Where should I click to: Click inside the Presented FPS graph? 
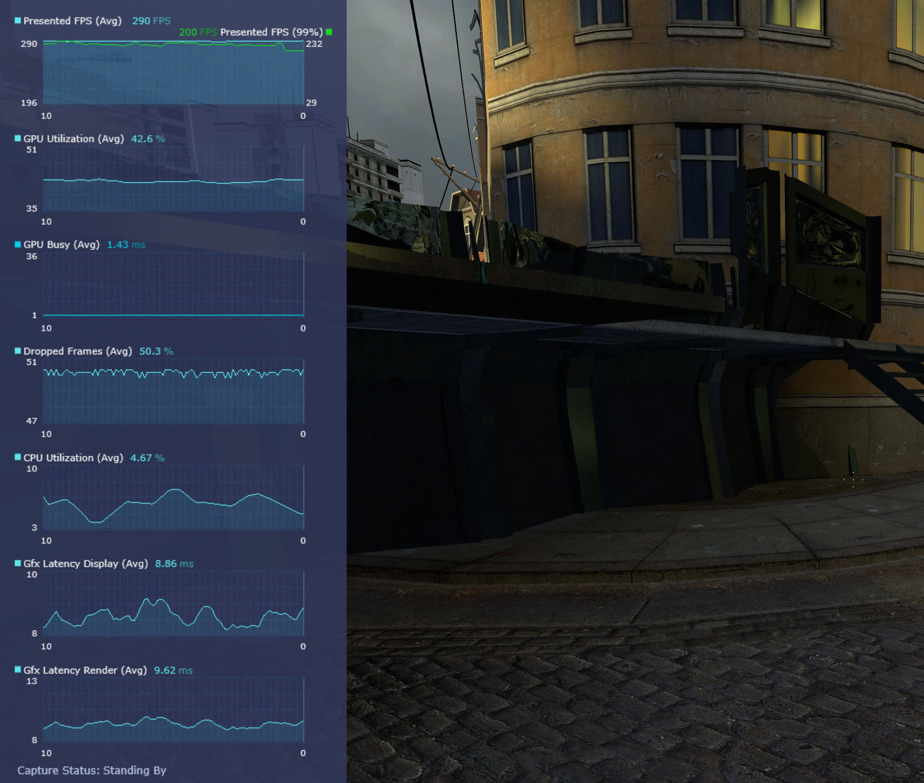[173, 73]
